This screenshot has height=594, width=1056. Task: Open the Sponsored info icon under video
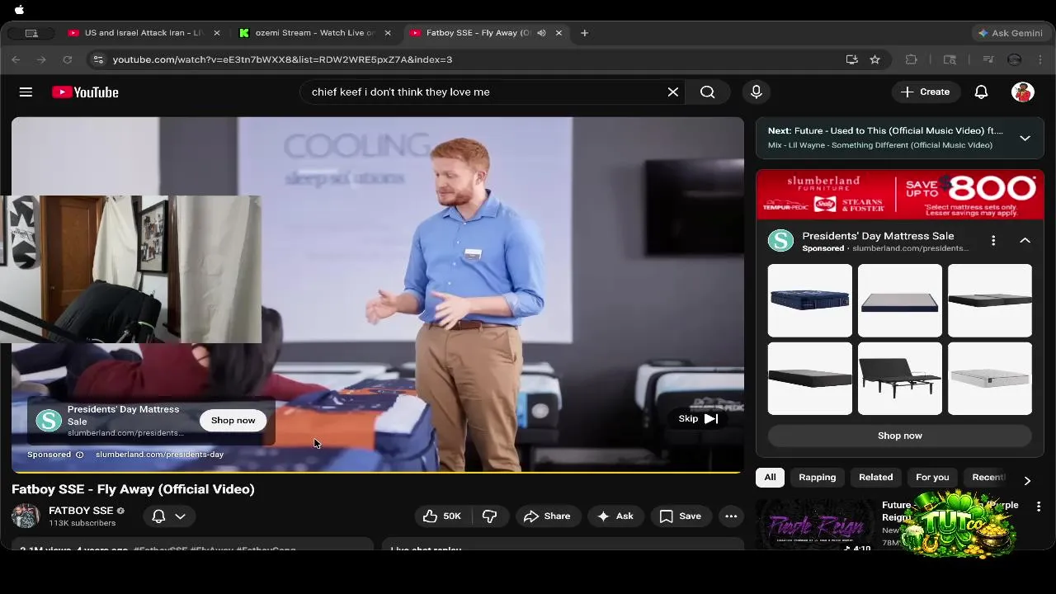[x=79, y=455]
